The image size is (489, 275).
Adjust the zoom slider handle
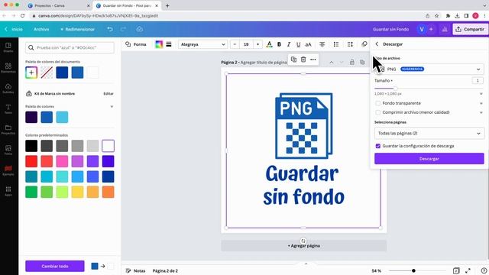click(x=413, y=270)
